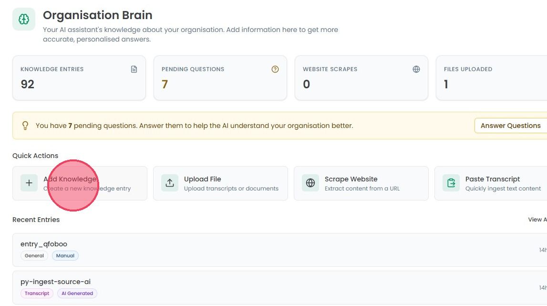Click the upload arrow icon for Upload File

click(170, 183)
